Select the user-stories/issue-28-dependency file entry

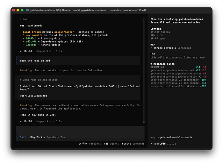coord(174,80)
